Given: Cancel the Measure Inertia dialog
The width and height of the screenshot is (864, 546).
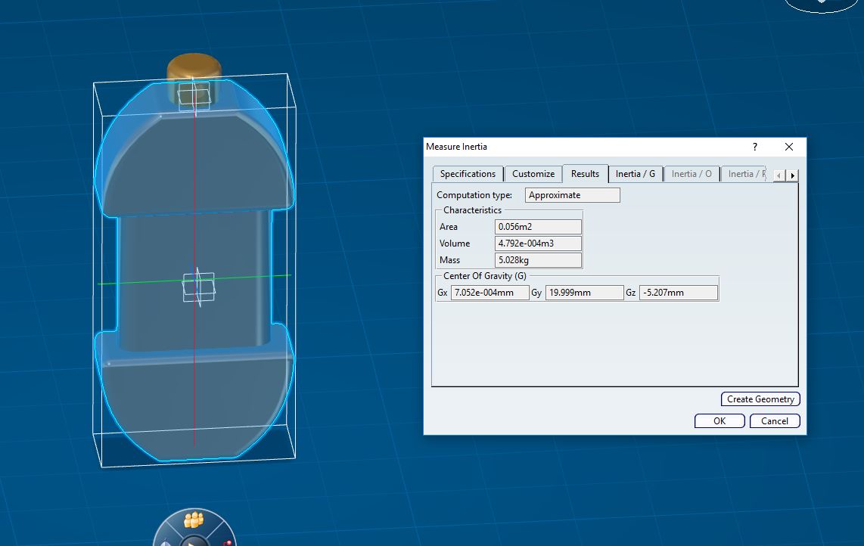Looking at the screenshot, I should click(775, 421).
